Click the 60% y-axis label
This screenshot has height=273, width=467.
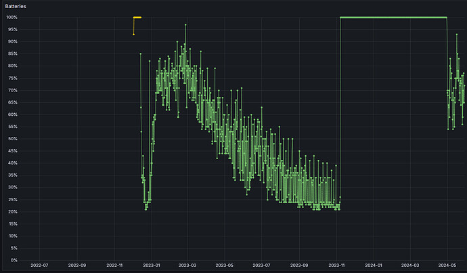pyautogui.click(x=13, y=114)
